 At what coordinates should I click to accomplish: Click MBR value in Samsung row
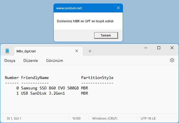pyautogui.click(x=85, y=88)
